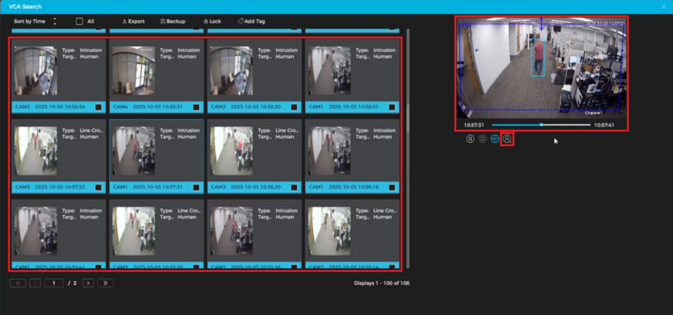Viewport: 673px width, 315px height.
Task: Lock the selected VCA search results
Action: (x=212, y=22)
